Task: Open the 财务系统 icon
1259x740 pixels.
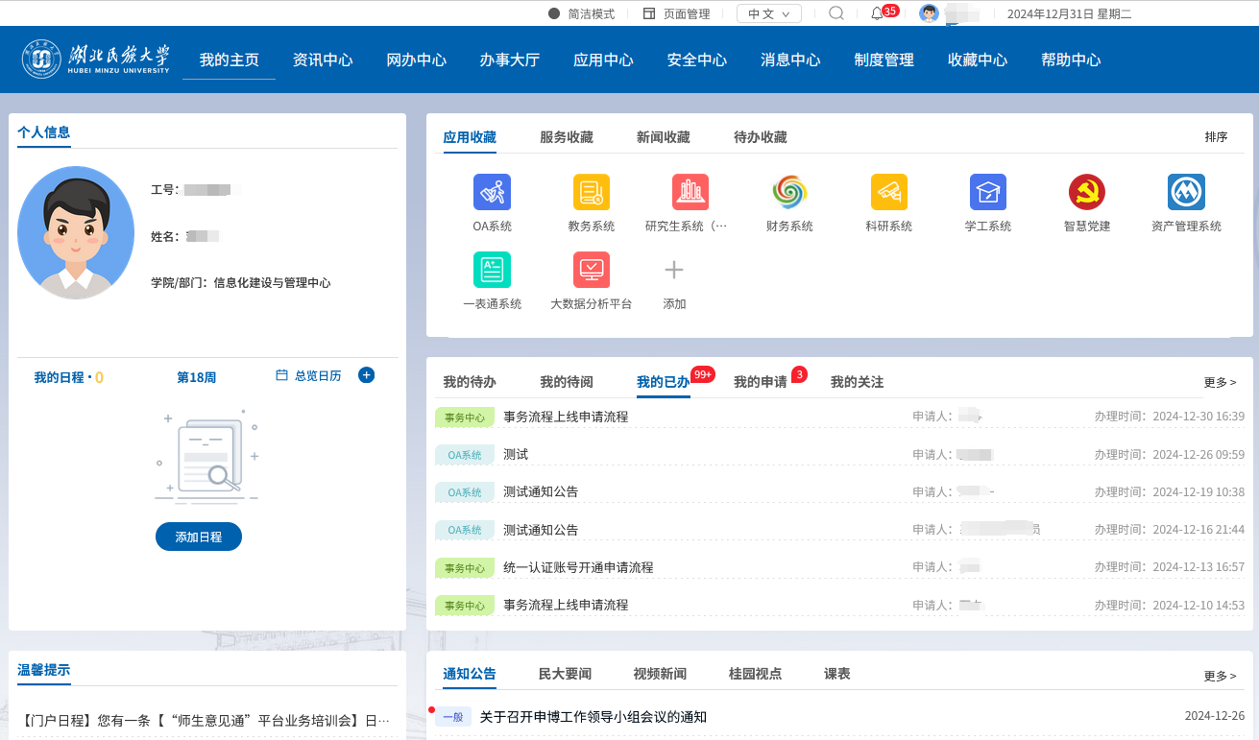Action: pyautogui.click(x=789, y=193)
